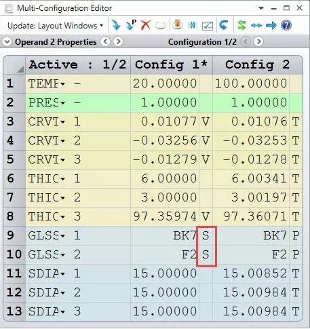Click the Make Conjugate icon
310x329 pixels.
click(x=193, y=25)
